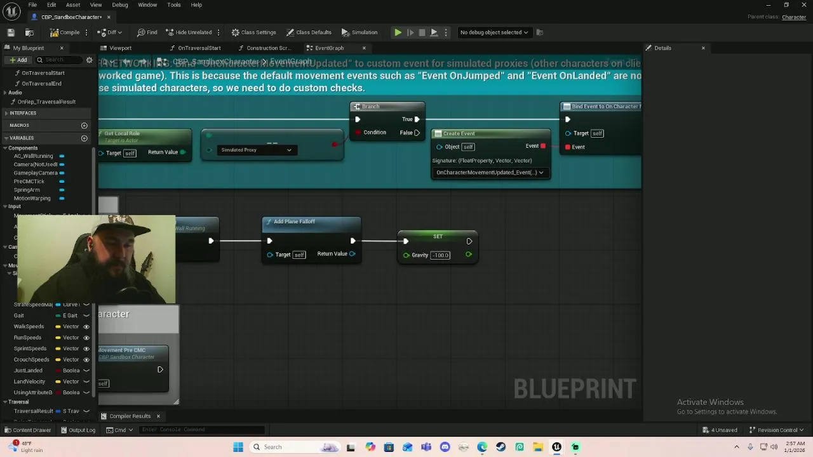This screenshot has width=813, height=457.
Task: Open the Simulated Proxy enum dropdown
Action: point(256,150)
